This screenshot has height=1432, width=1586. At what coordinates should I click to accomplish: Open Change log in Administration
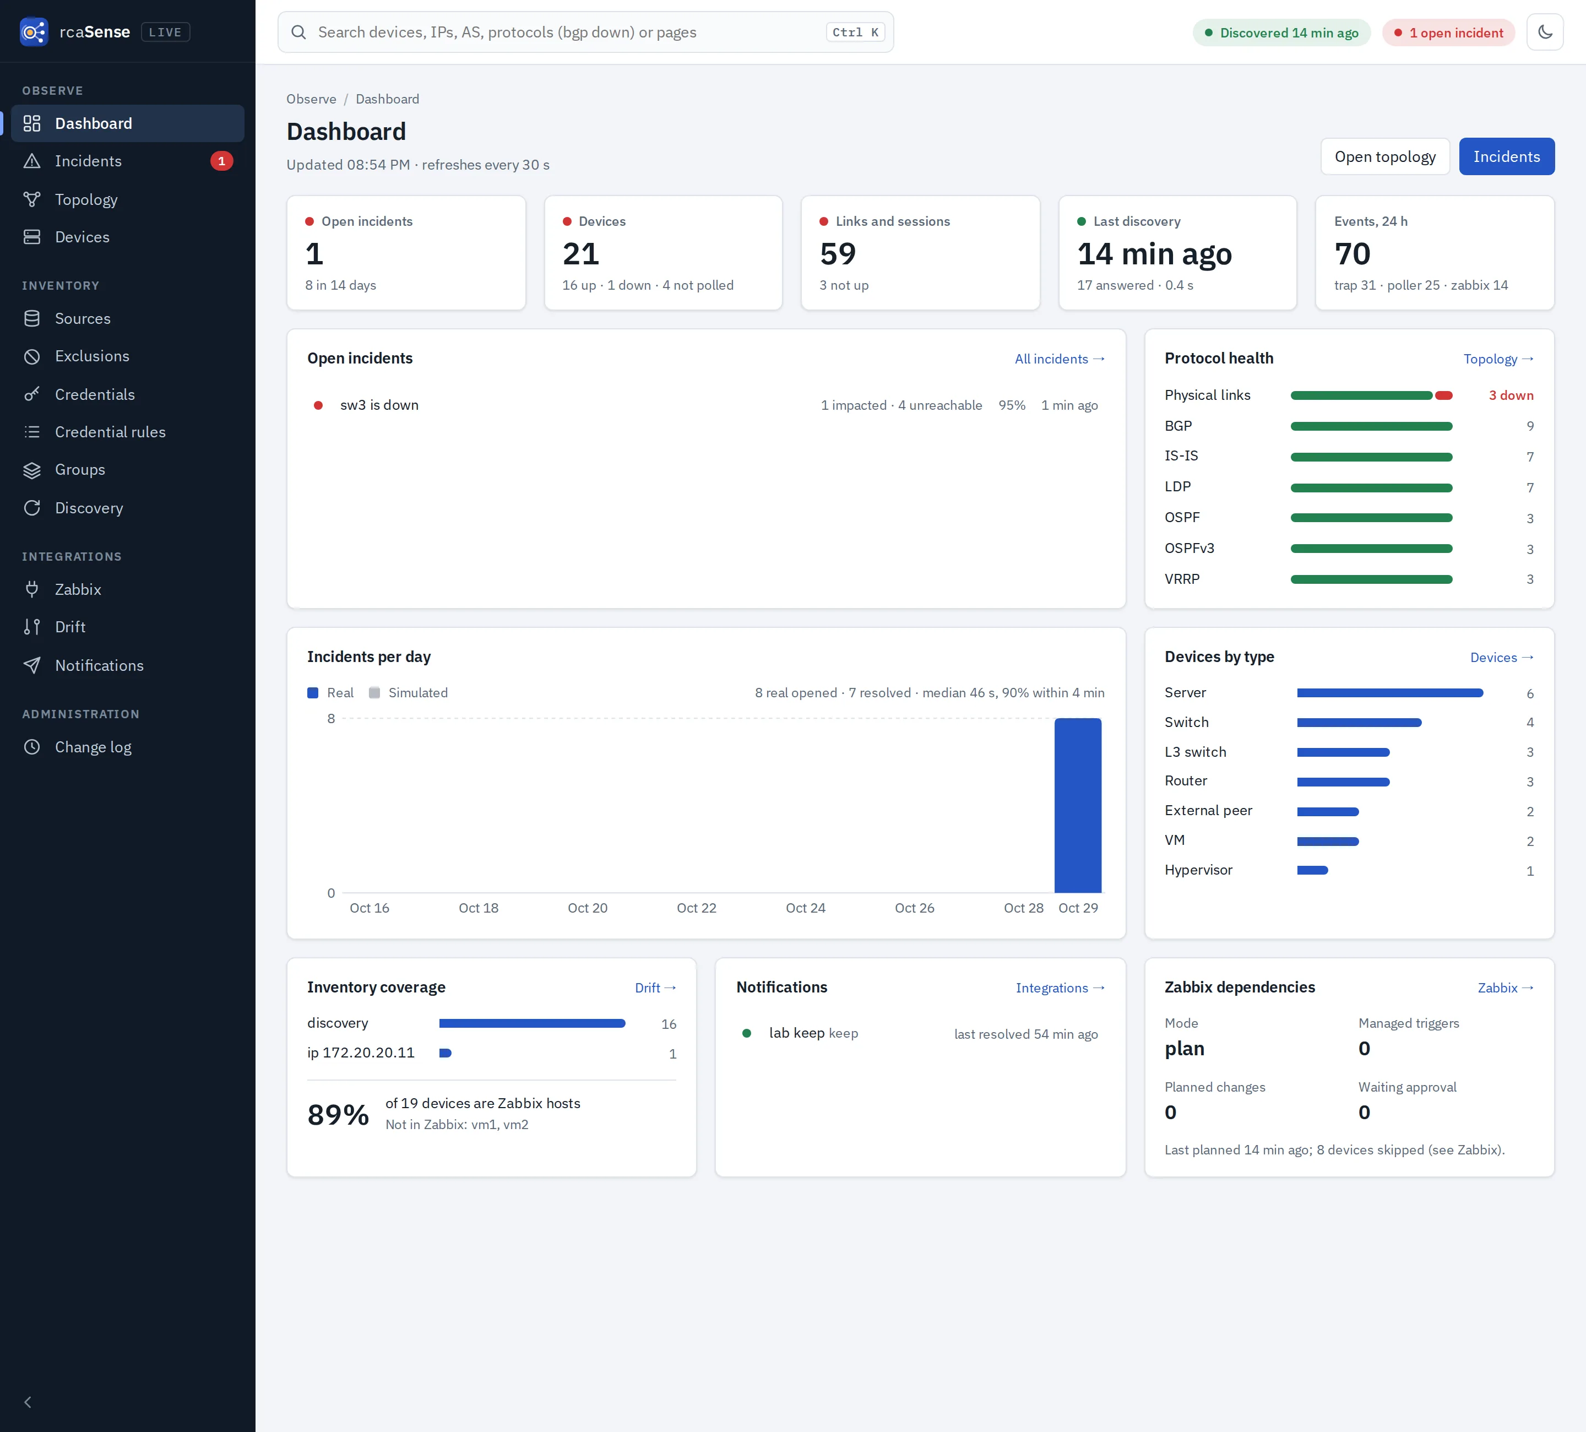(127, 747)
